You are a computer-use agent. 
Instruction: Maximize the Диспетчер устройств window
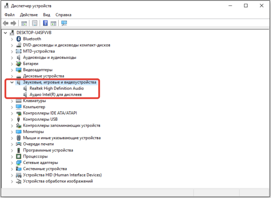(x=246, y=6)
